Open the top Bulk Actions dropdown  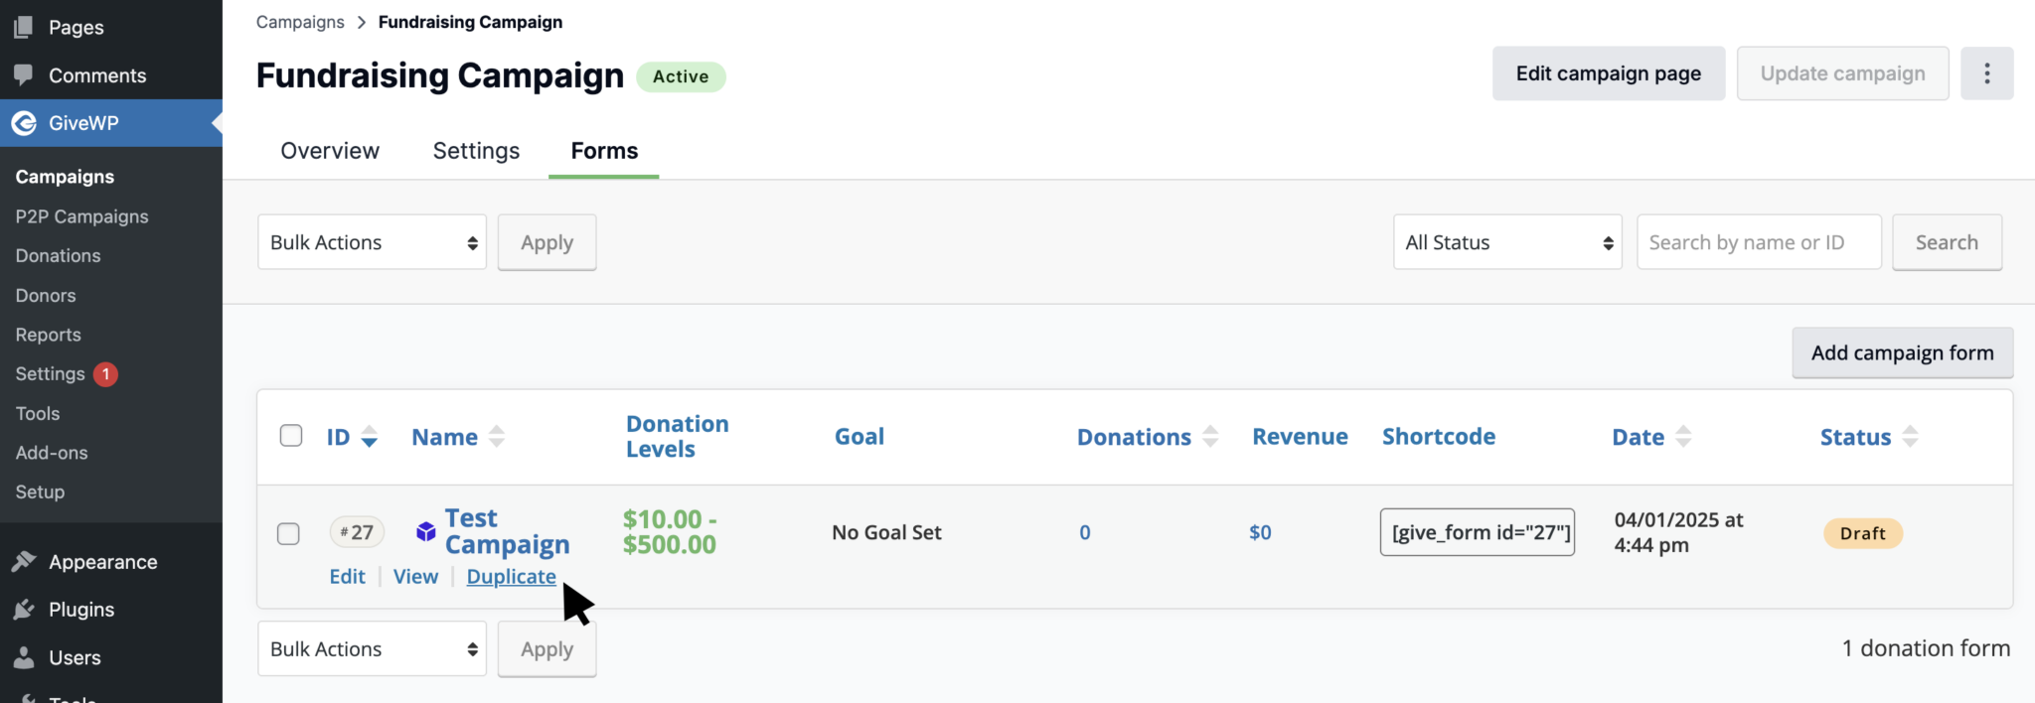[x=372, y=241]
